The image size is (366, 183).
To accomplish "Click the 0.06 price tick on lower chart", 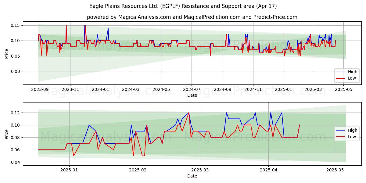I will pos(15,150).
